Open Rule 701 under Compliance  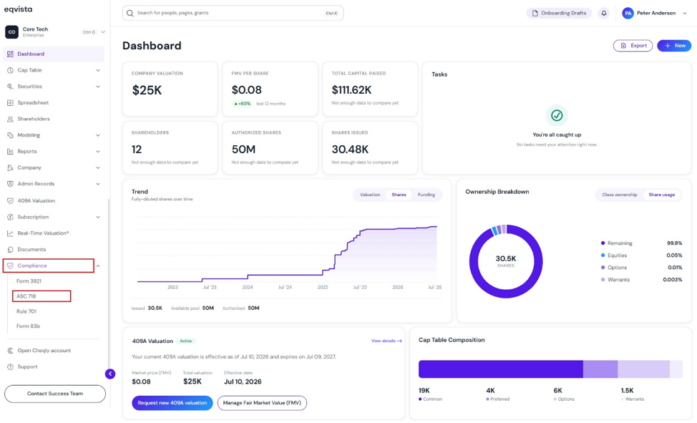pos(26,311)
